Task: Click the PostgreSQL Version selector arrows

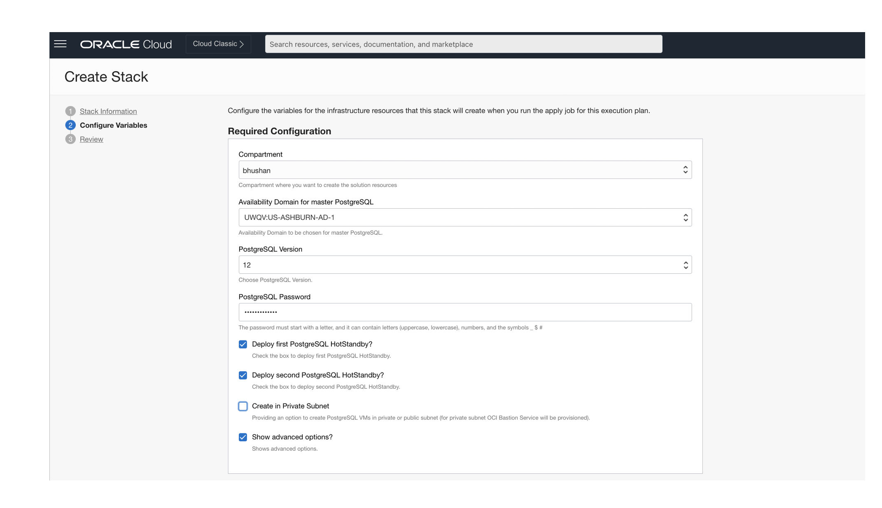Action: click(x=685, y=265)
